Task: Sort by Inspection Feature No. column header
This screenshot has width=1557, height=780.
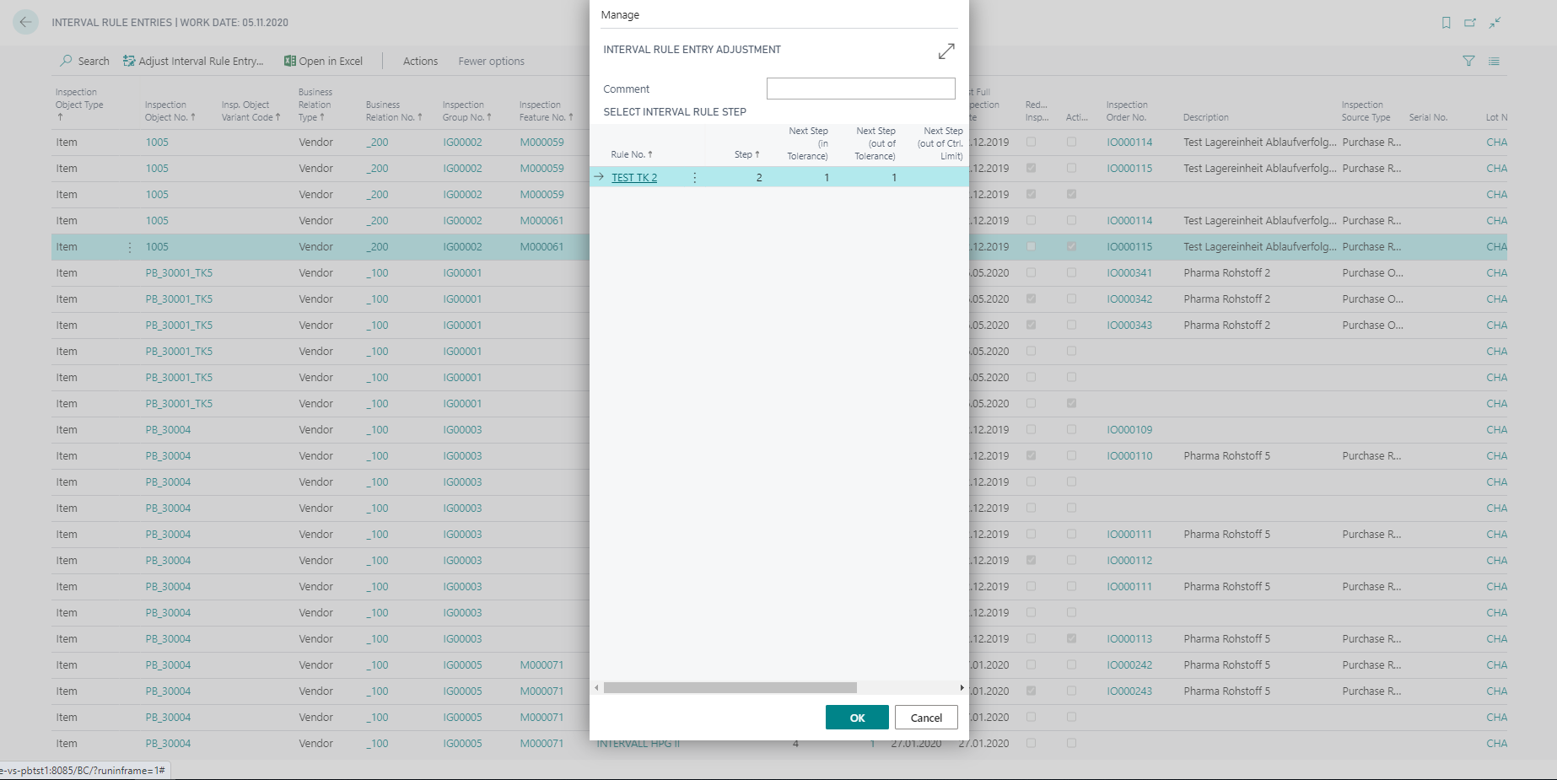Action: click(546, 111)
